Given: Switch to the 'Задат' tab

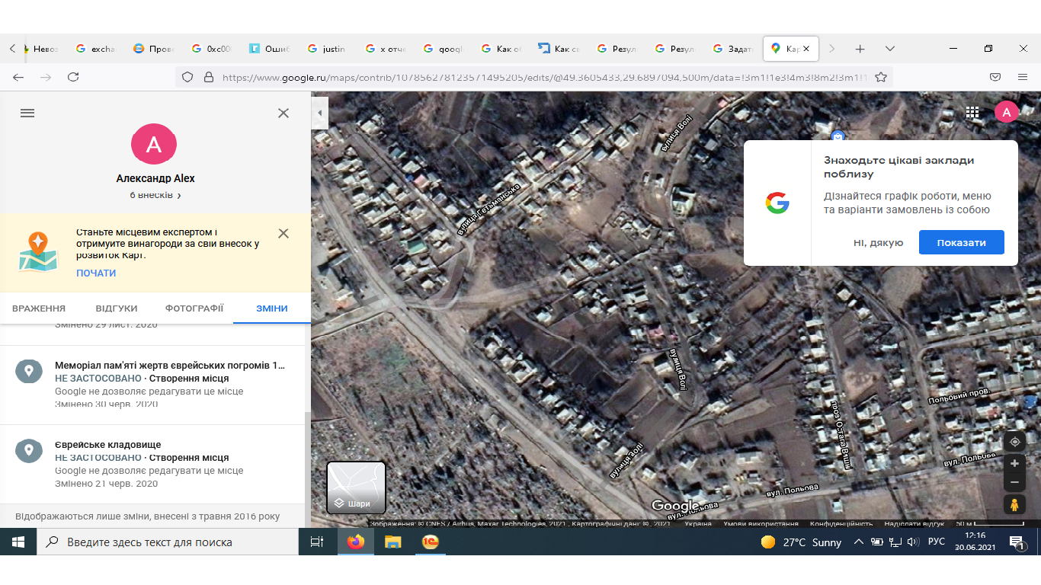Looking at the screenshot, I should (x=733, y=49).
